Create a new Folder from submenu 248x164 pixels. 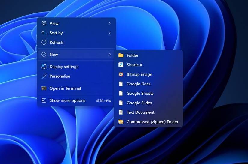pyautogui.click(x=148, y=55)
